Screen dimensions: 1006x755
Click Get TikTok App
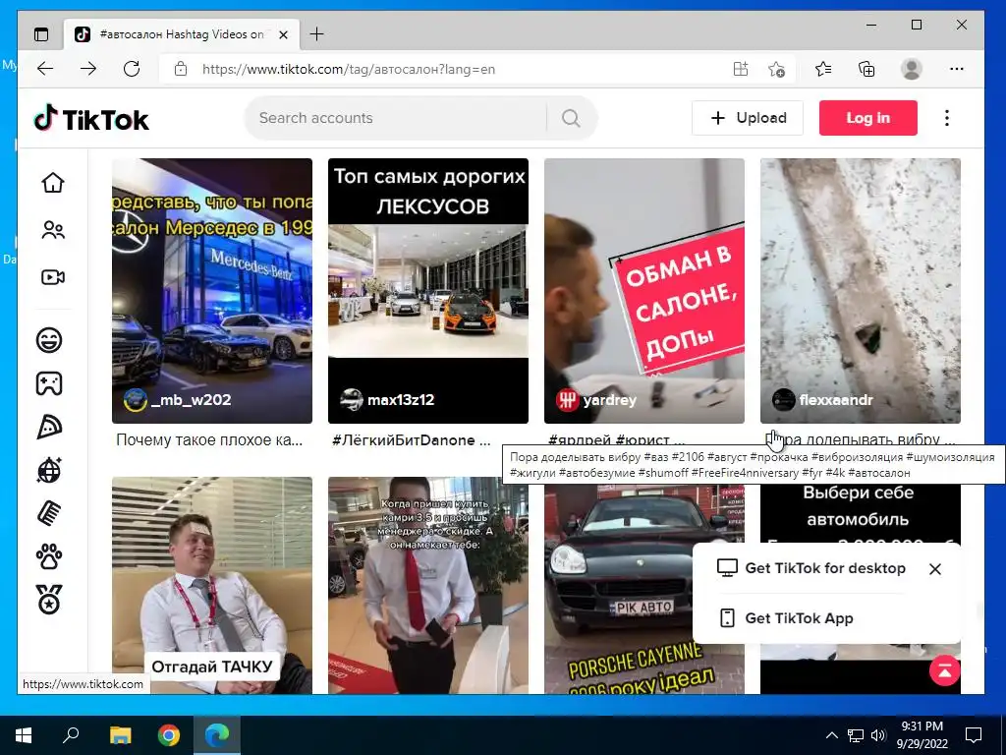coord(785,618)
